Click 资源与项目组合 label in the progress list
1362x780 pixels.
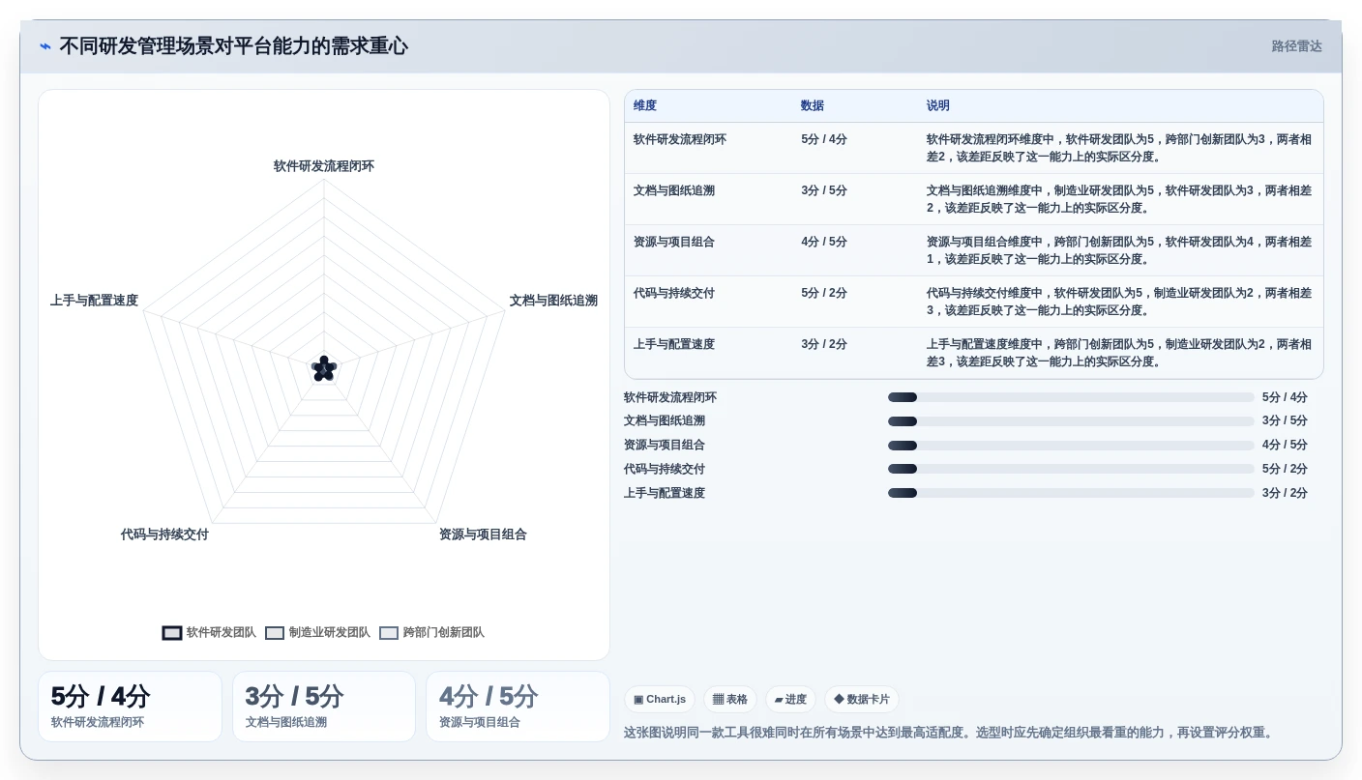pyautogui.click(x=665, y=445)
